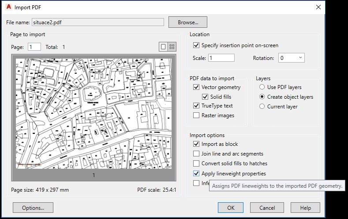Select Create object layers option
This screenshot has height=219, width=348.
(x=262, y=97)
